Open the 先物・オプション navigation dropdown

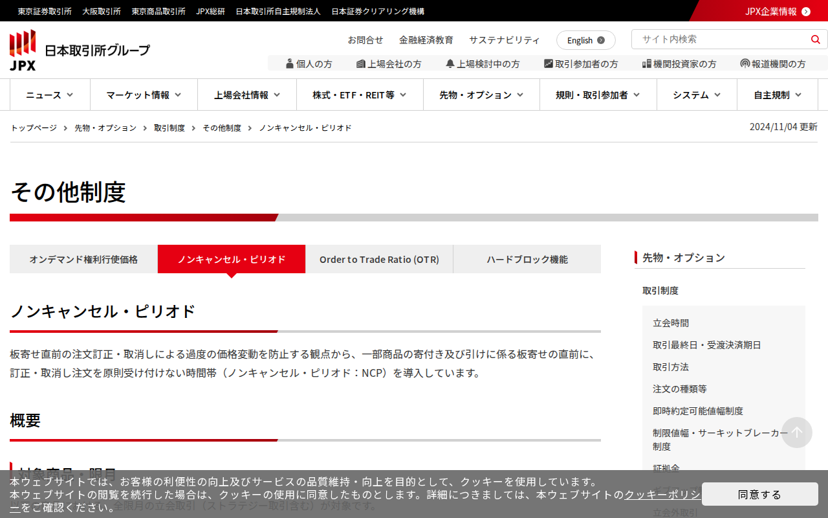481,95
